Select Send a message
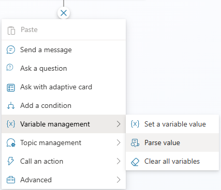 tap(64, 50)
